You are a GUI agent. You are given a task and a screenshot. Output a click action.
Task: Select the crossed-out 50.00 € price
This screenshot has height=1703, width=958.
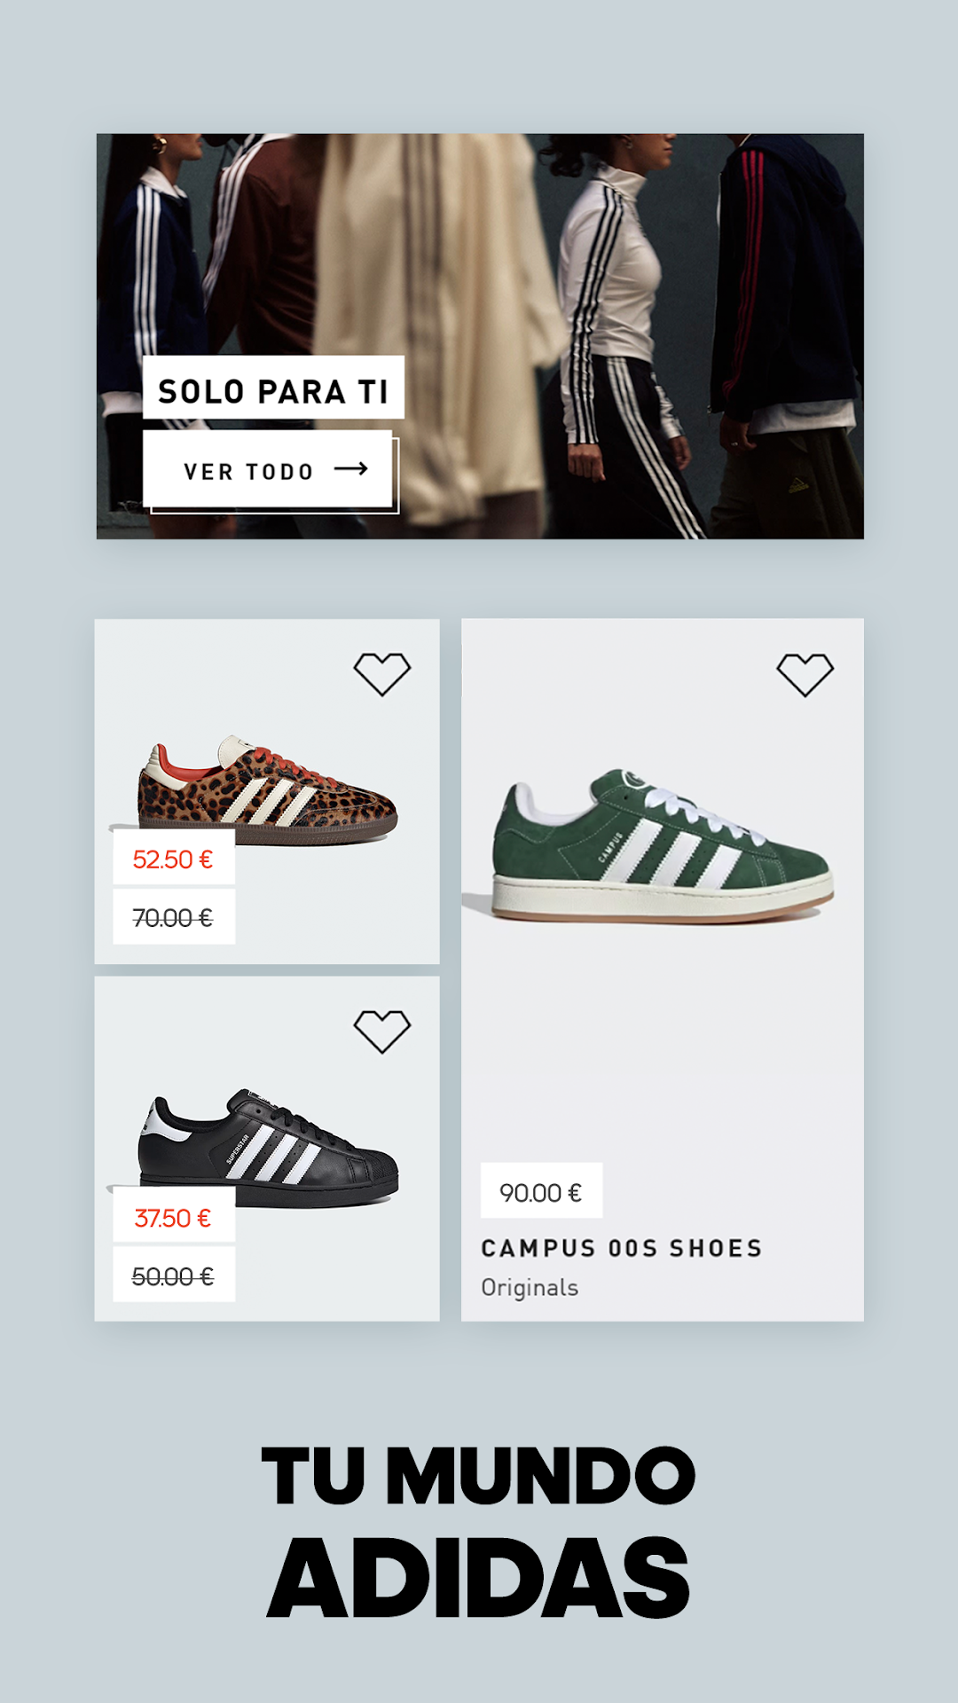click(x=174, y=1275)
